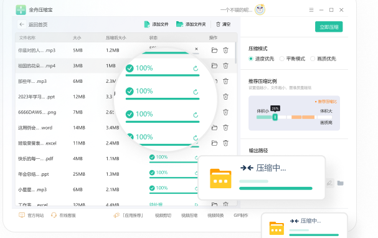
Task: Click the 添加文件 add file button
Action: [156, 24]
